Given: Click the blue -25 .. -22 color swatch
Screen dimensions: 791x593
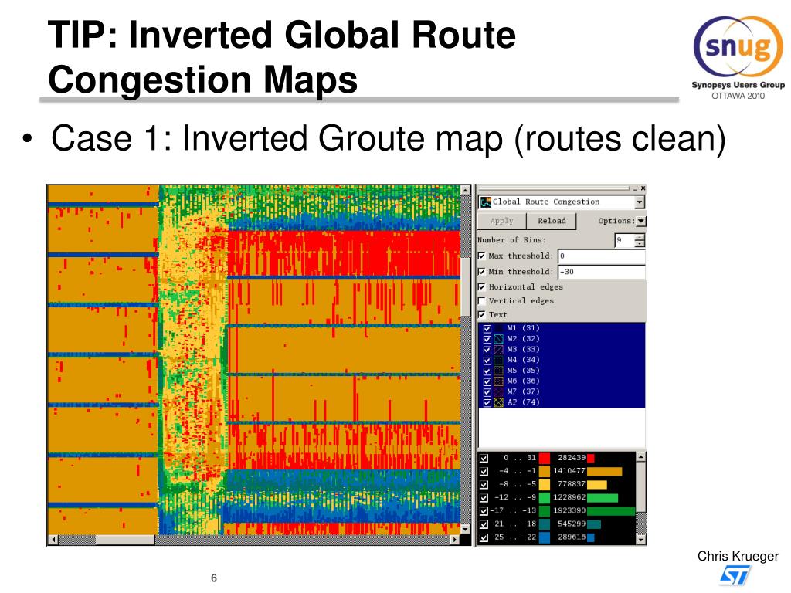Looking at the screenshot, I should (x=545, y=537).
